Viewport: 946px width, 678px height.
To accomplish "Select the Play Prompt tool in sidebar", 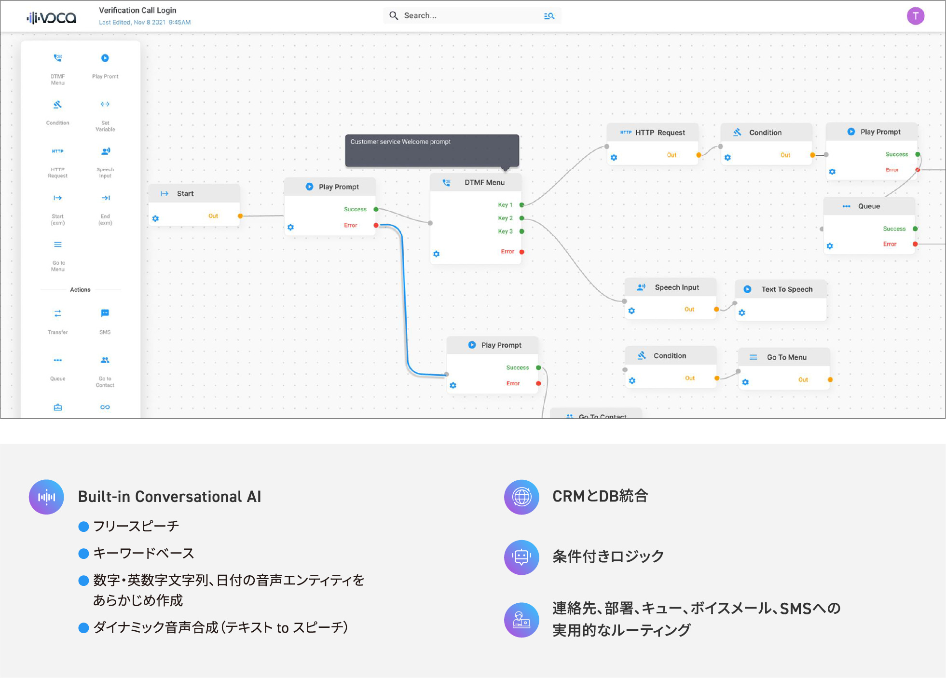I will click(x=105, y=66).
